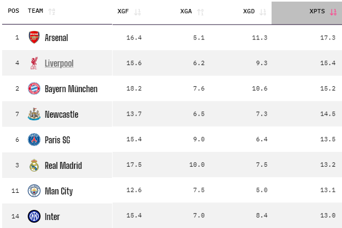
Task: Select the highlighted XPTS column header
Action: point(317,11)
